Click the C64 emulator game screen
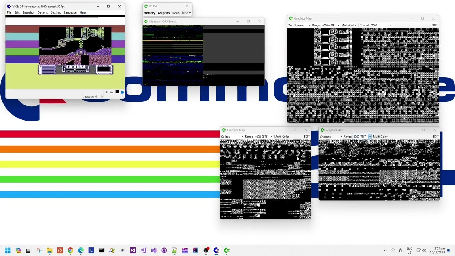Screen dimensions: 455x256 point(65,52)
